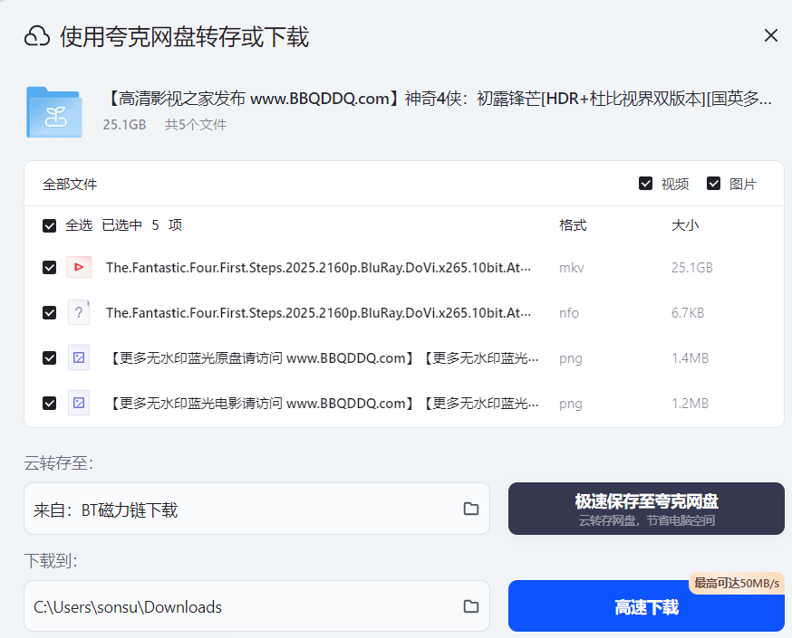Click the Quark cloud logo icon
The height and width of the screenshot is (638, 792).
[x=36, y=36]
